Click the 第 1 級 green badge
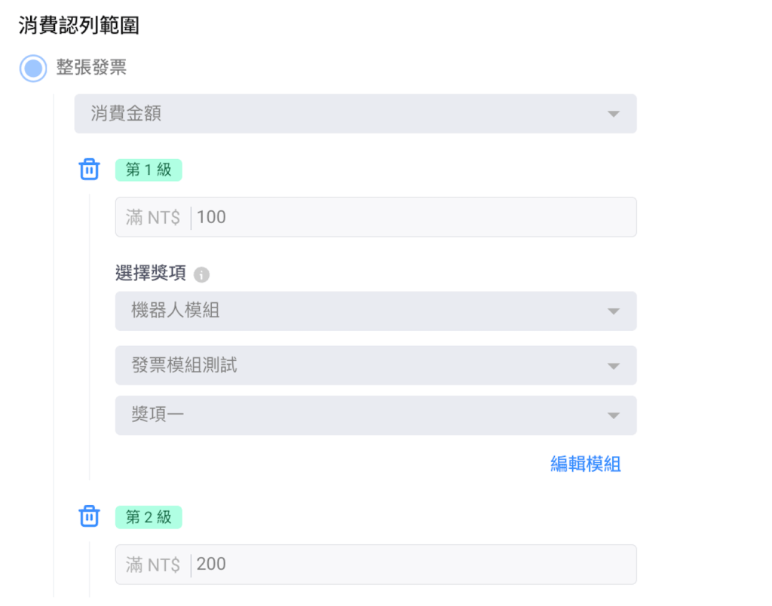The width and height of the screenshot is (772, 606). pyautogui.click(x=149, y=170)
